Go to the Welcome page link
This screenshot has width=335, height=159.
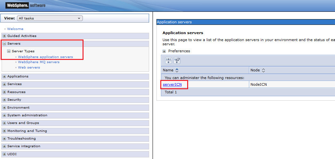(x=15, y=29)
